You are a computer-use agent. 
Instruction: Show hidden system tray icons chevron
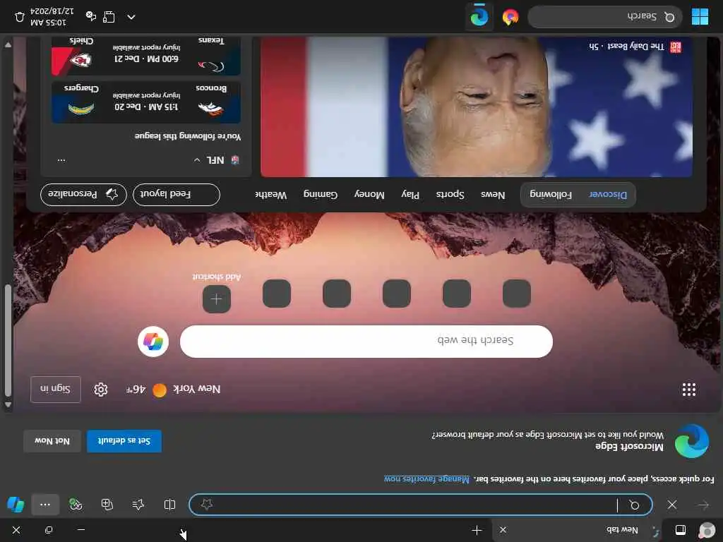pos(131,17)
